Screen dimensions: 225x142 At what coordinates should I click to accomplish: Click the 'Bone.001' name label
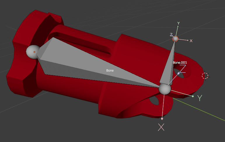[x=180, y=63]
